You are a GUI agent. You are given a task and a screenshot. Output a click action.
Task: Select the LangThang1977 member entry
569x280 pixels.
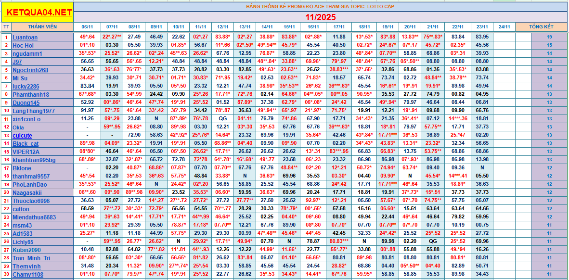(34, 111)
